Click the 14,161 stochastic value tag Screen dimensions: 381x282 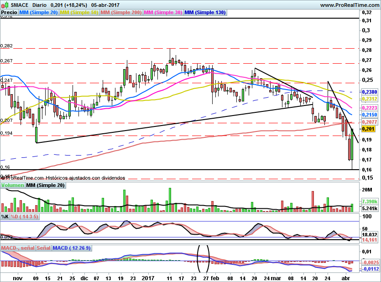370,240
